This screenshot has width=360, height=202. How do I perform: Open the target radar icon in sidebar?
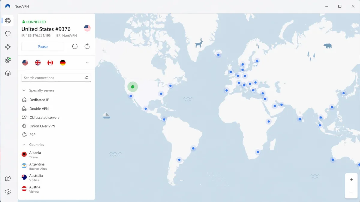point(8,60)
